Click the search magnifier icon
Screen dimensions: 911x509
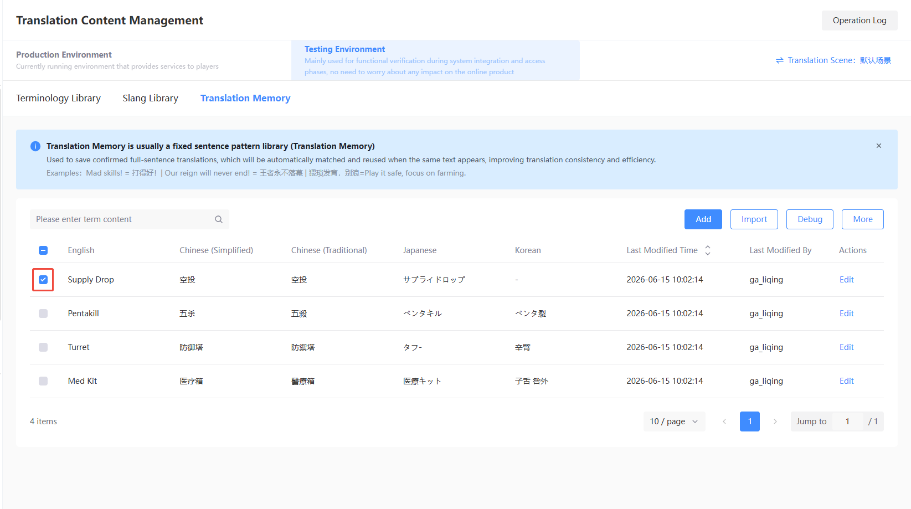point(219,219)
